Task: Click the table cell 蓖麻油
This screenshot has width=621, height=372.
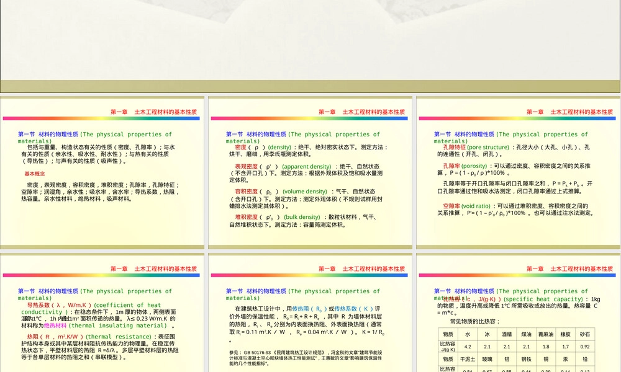Action: 546,334
